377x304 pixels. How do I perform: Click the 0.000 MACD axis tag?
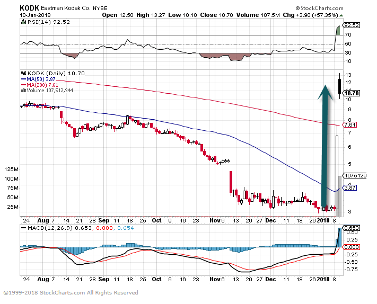pos(352,247)
